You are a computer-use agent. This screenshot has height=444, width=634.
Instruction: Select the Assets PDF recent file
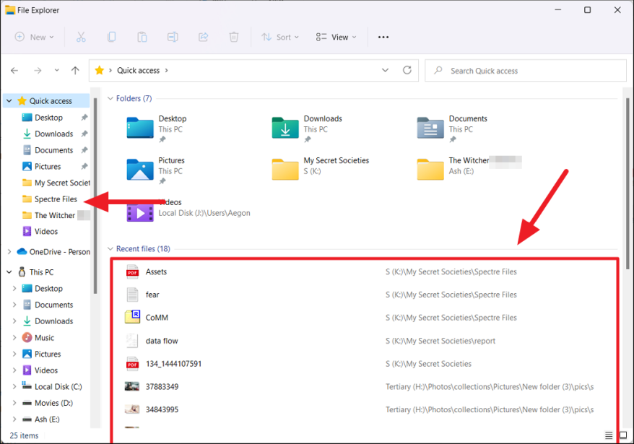[156, 271]
